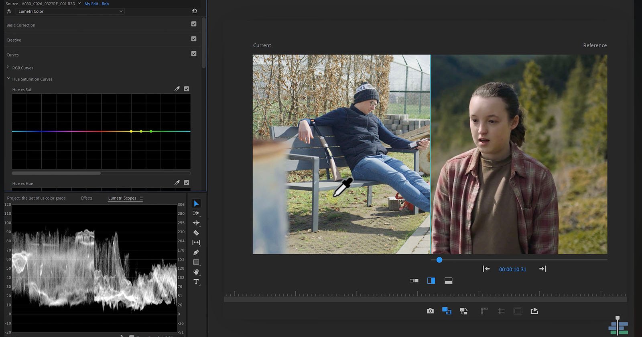Select the Selection arrow tool
This screenshot has width=642, height=337.
coord(196,204)
